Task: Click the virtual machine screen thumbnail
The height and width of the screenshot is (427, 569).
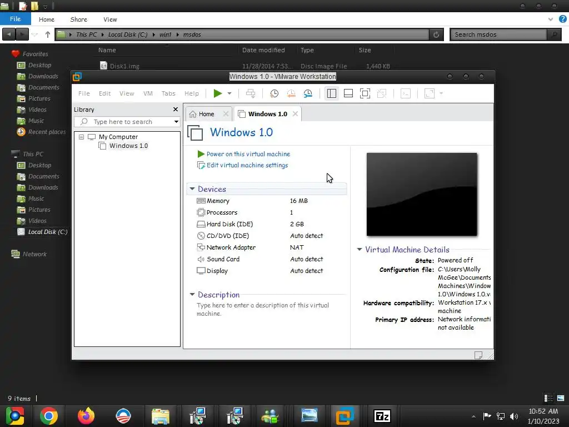Action: [x=422, y=194]
